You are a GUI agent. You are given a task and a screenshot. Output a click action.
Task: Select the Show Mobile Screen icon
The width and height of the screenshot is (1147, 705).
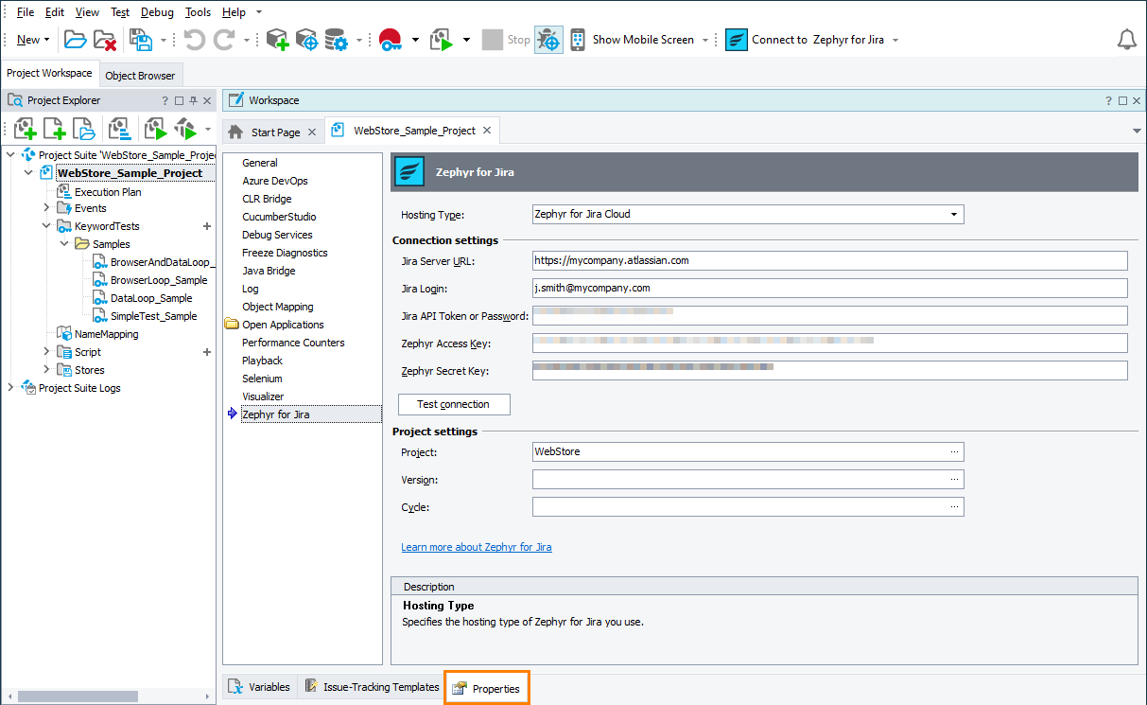coord(578,40)
